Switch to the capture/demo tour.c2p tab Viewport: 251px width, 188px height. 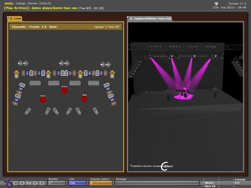point(150,18)
